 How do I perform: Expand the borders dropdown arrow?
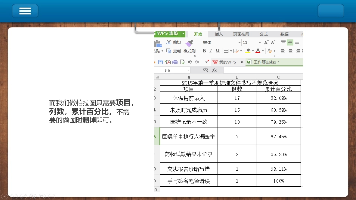click(x=231, y=51)
